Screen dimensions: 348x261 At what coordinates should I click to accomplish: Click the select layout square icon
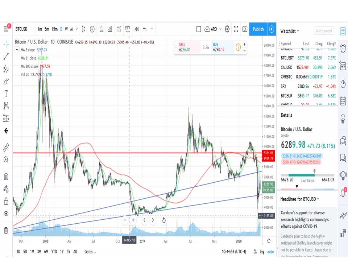click(199, 29)
